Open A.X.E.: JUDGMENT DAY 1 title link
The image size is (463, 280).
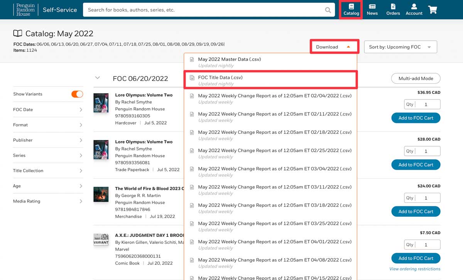click(149, 235)
